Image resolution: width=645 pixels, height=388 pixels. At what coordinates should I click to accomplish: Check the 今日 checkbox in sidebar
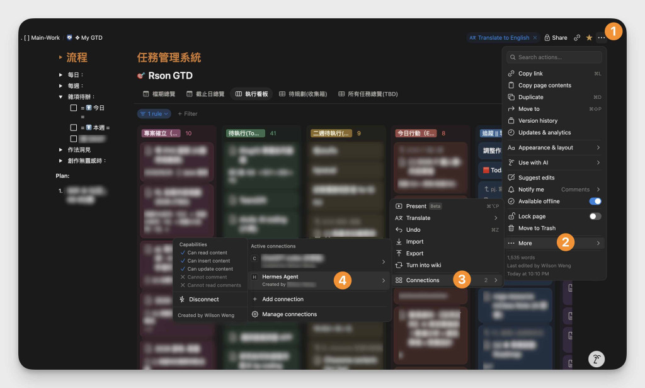74,108
